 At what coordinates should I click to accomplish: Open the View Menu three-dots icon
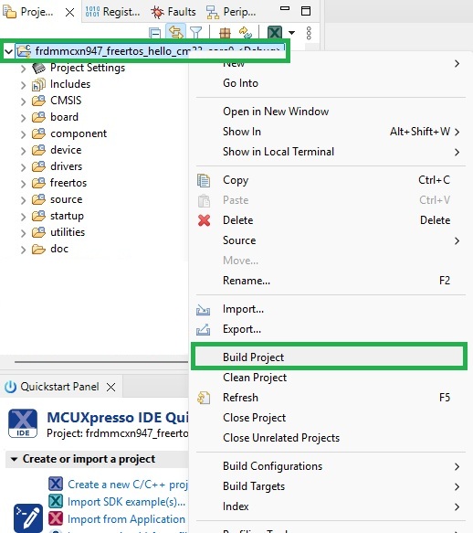[x=309, y=33]
